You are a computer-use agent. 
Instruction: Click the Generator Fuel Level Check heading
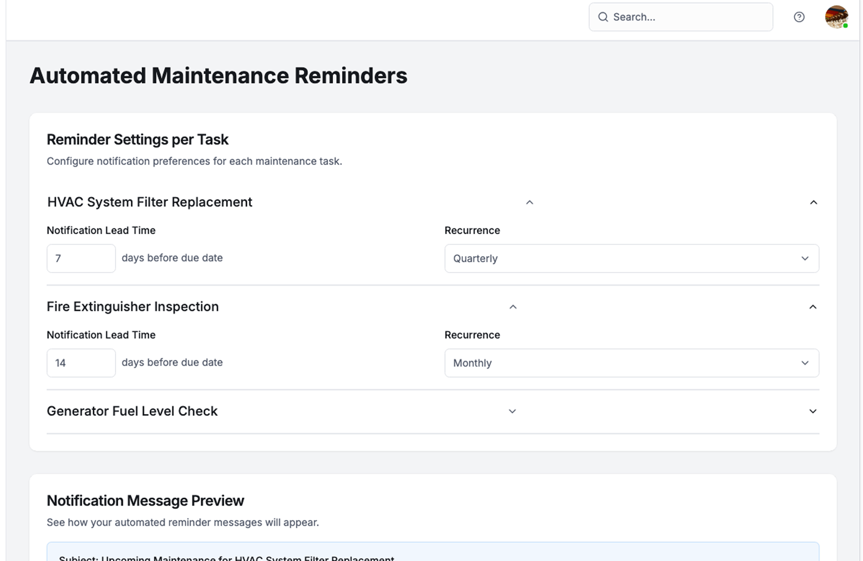[132, 411]
